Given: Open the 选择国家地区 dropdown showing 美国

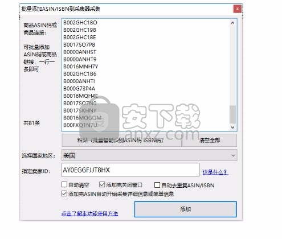Looking at the screenshot, I should tap(149, 155).
